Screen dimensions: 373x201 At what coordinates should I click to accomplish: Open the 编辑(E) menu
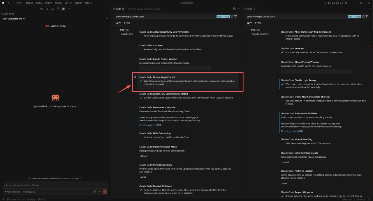pyautogui.click(x=29, y=3)
